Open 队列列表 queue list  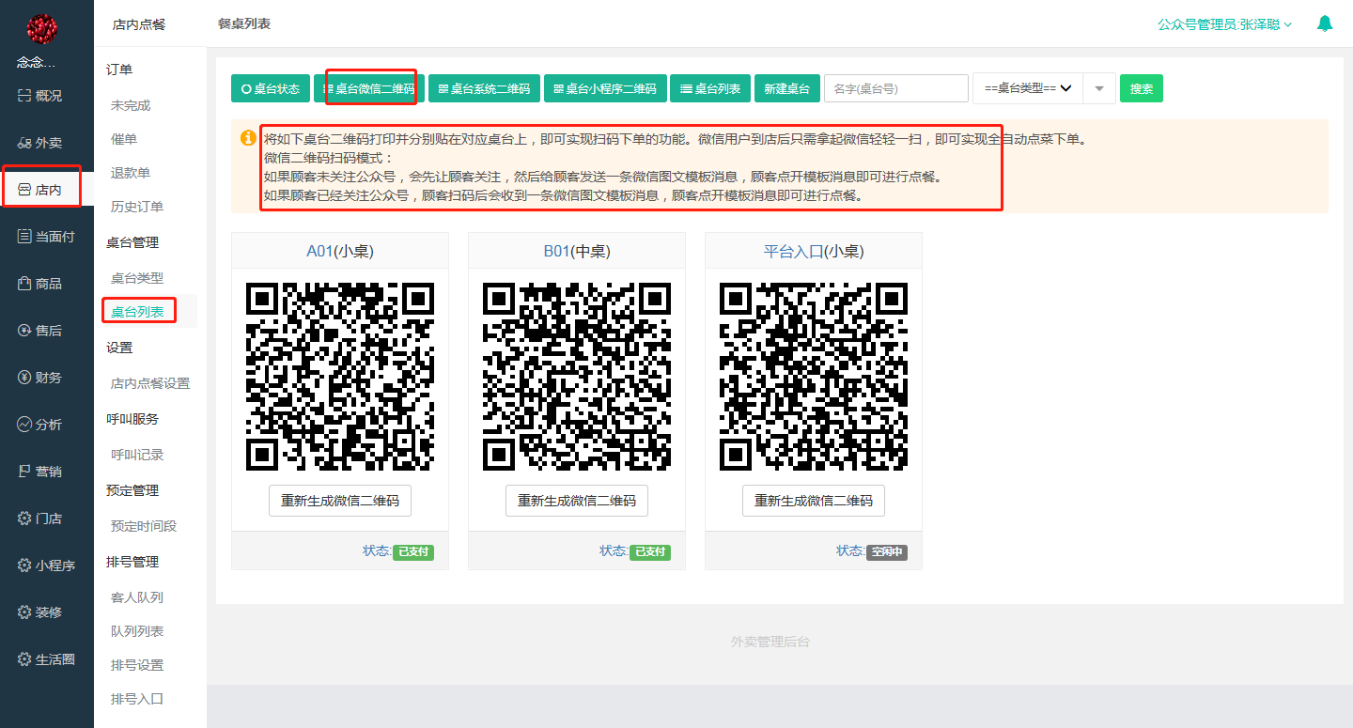tap(137, 631)
